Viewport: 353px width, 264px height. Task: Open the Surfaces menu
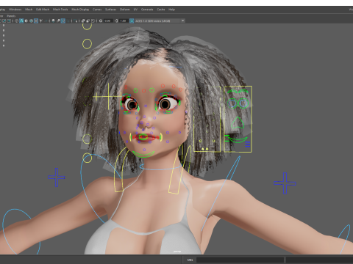[x=110, y=10]
